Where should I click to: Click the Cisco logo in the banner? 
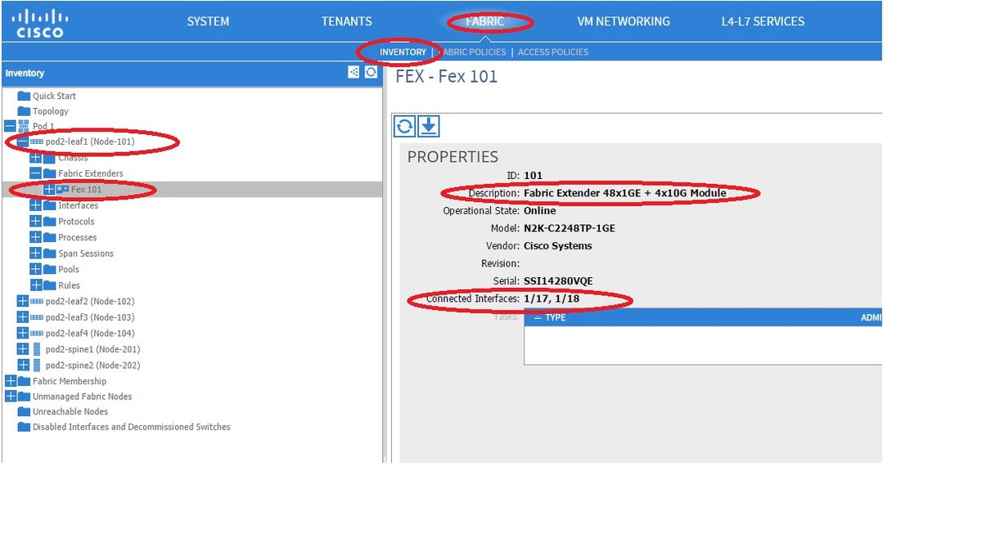pos(38,22)
